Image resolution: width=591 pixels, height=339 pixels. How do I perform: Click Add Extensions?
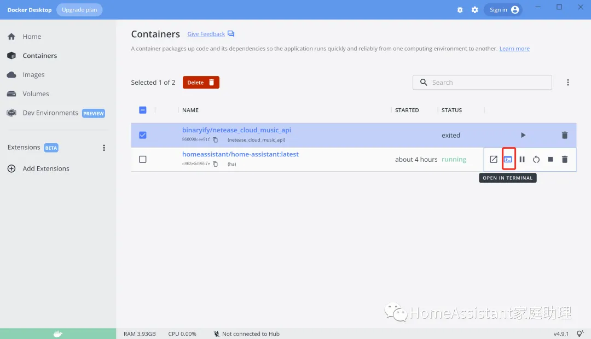46,169
